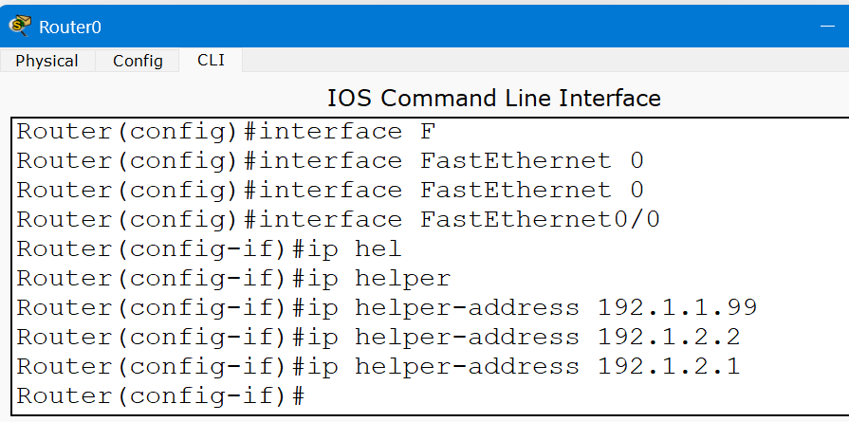
Task: Click the IP address 192.1.2.1
Action: tap(669, 366)
